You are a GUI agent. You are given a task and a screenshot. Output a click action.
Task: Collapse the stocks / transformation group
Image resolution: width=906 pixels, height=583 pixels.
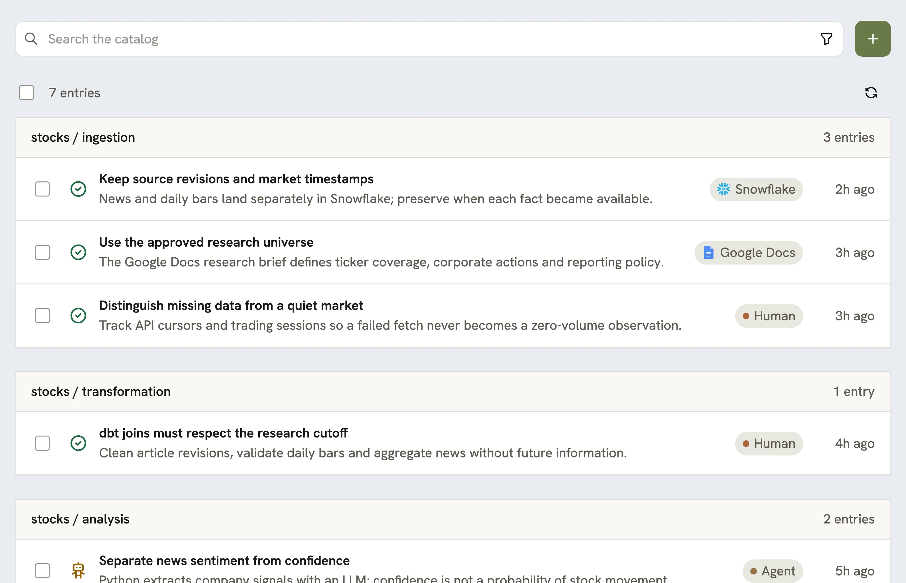coord(453,391)
